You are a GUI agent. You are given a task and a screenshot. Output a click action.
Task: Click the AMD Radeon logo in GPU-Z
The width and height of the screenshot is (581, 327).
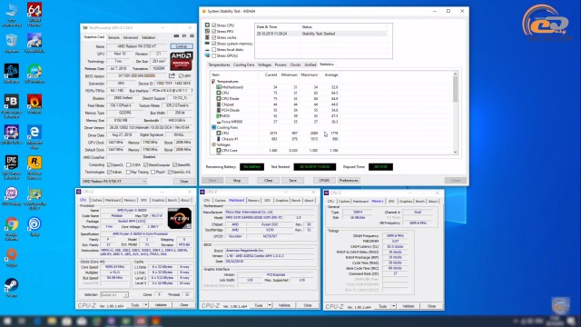182,61
